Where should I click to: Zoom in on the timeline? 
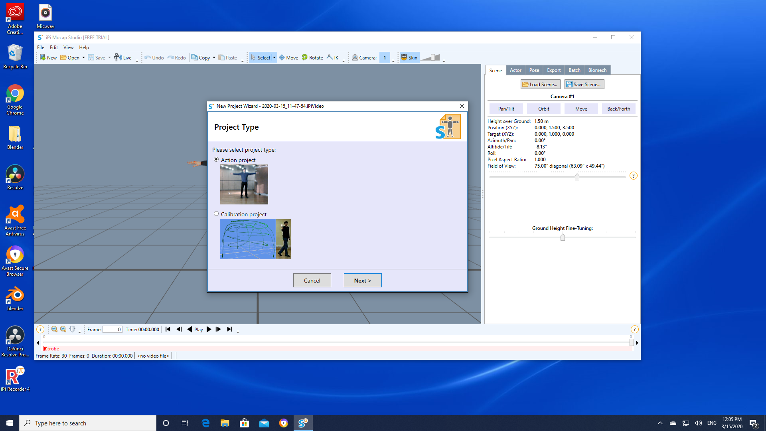click(x=54, y=329)
